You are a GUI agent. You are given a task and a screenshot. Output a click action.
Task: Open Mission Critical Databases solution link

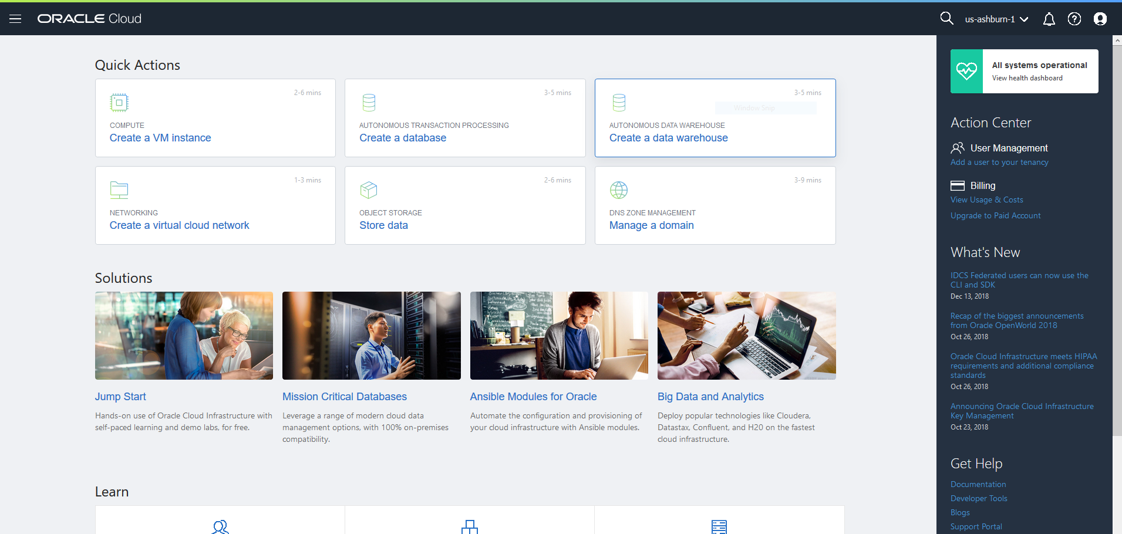[x=345, y=397]
